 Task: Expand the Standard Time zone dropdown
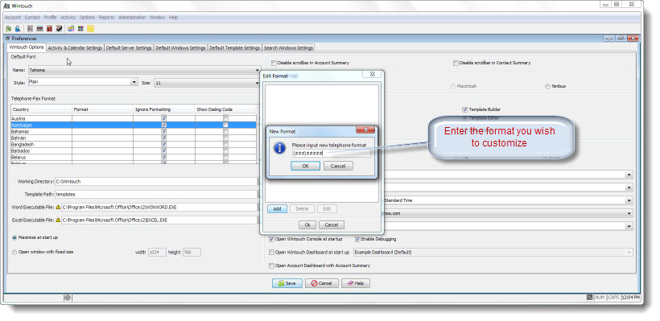[629, 201]
